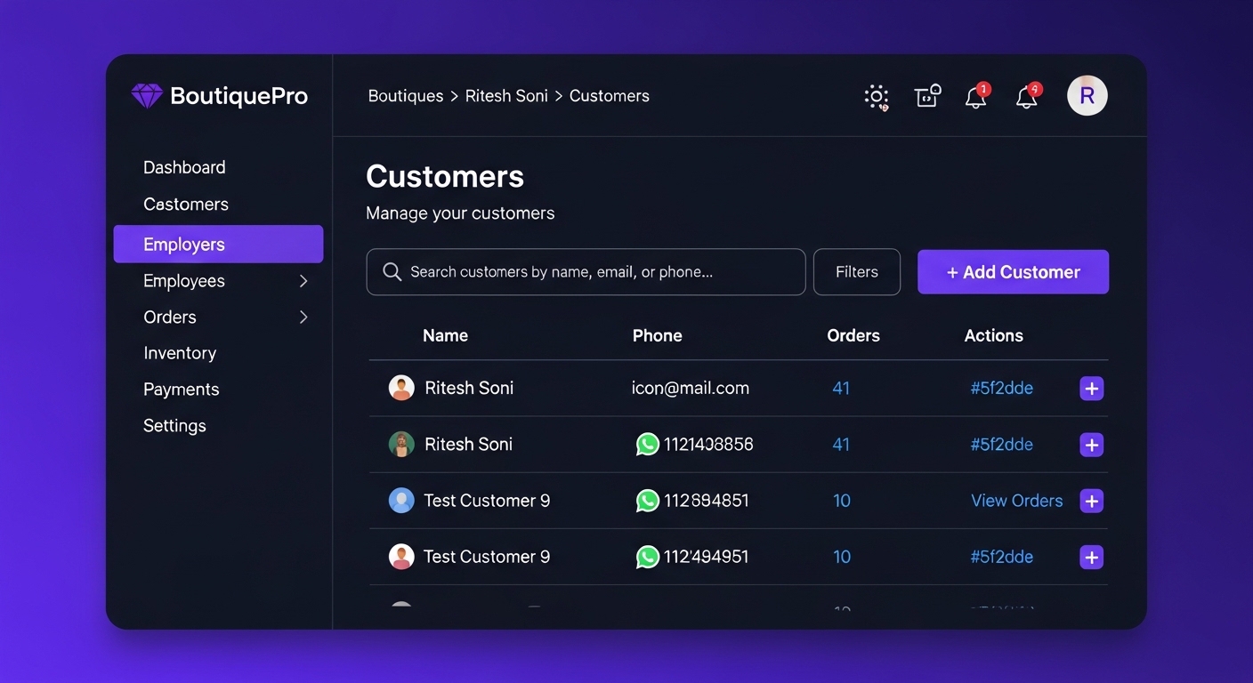Click the BoutiquePro diamond logo
The image size is (1253, 683).
147,96
